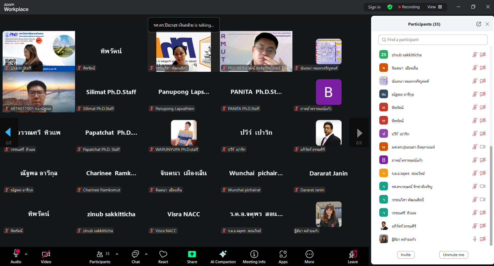Pop out the Participants panel
The image size is (494, 266).
pyautogui.click(x=479, y=24)
